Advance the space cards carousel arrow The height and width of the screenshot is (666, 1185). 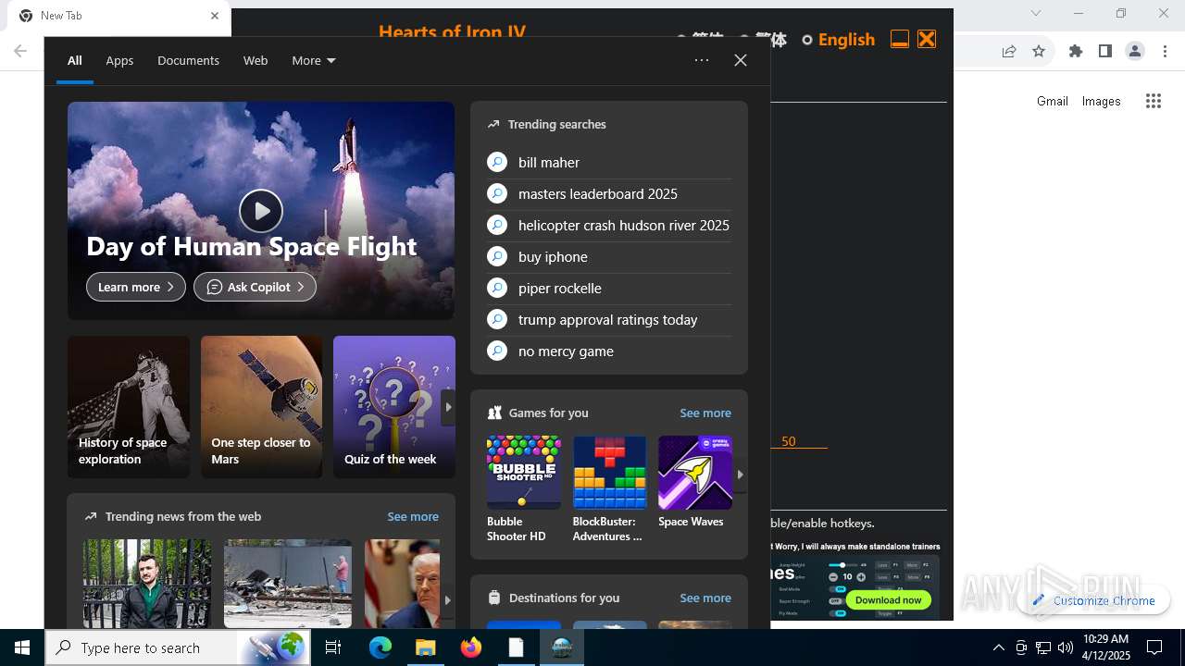[448, 407]
